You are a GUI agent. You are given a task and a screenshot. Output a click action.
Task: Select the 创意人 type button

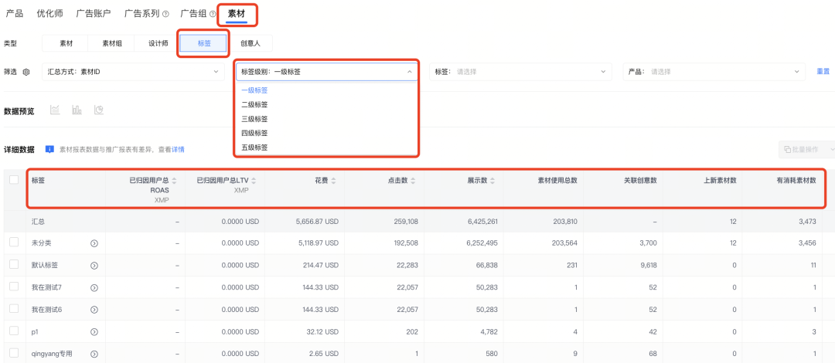(x=250, y=44)
